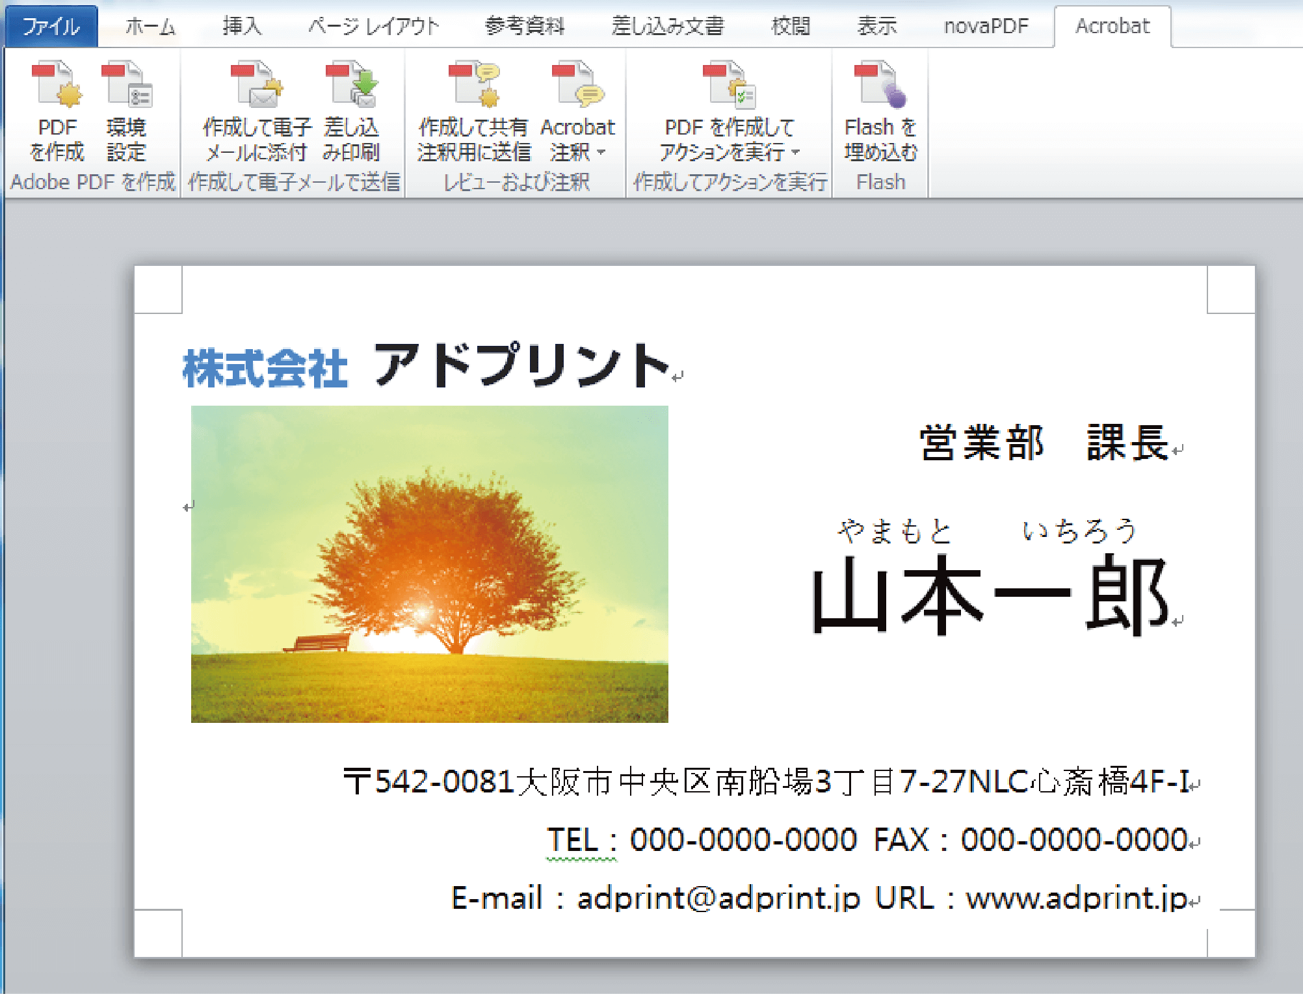Switch to the 表示 (View) tab
The width and height of the screenshot is (1303, 994).
876,27
